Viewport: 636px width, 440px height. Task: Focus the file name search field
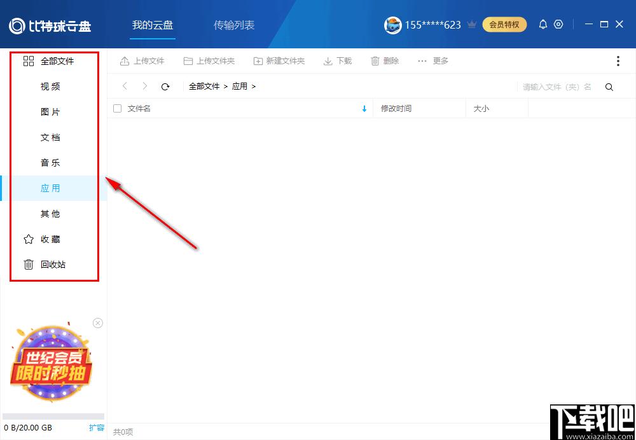tap(557, 86)
